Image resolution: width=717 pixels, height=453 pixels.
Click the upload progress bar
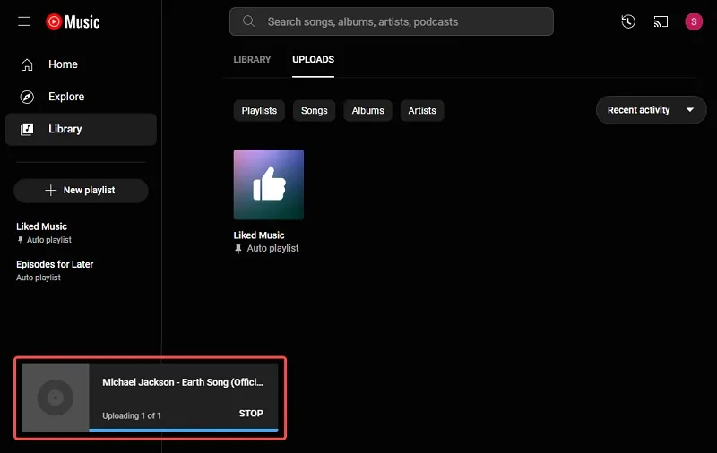[x=184, y=429]
